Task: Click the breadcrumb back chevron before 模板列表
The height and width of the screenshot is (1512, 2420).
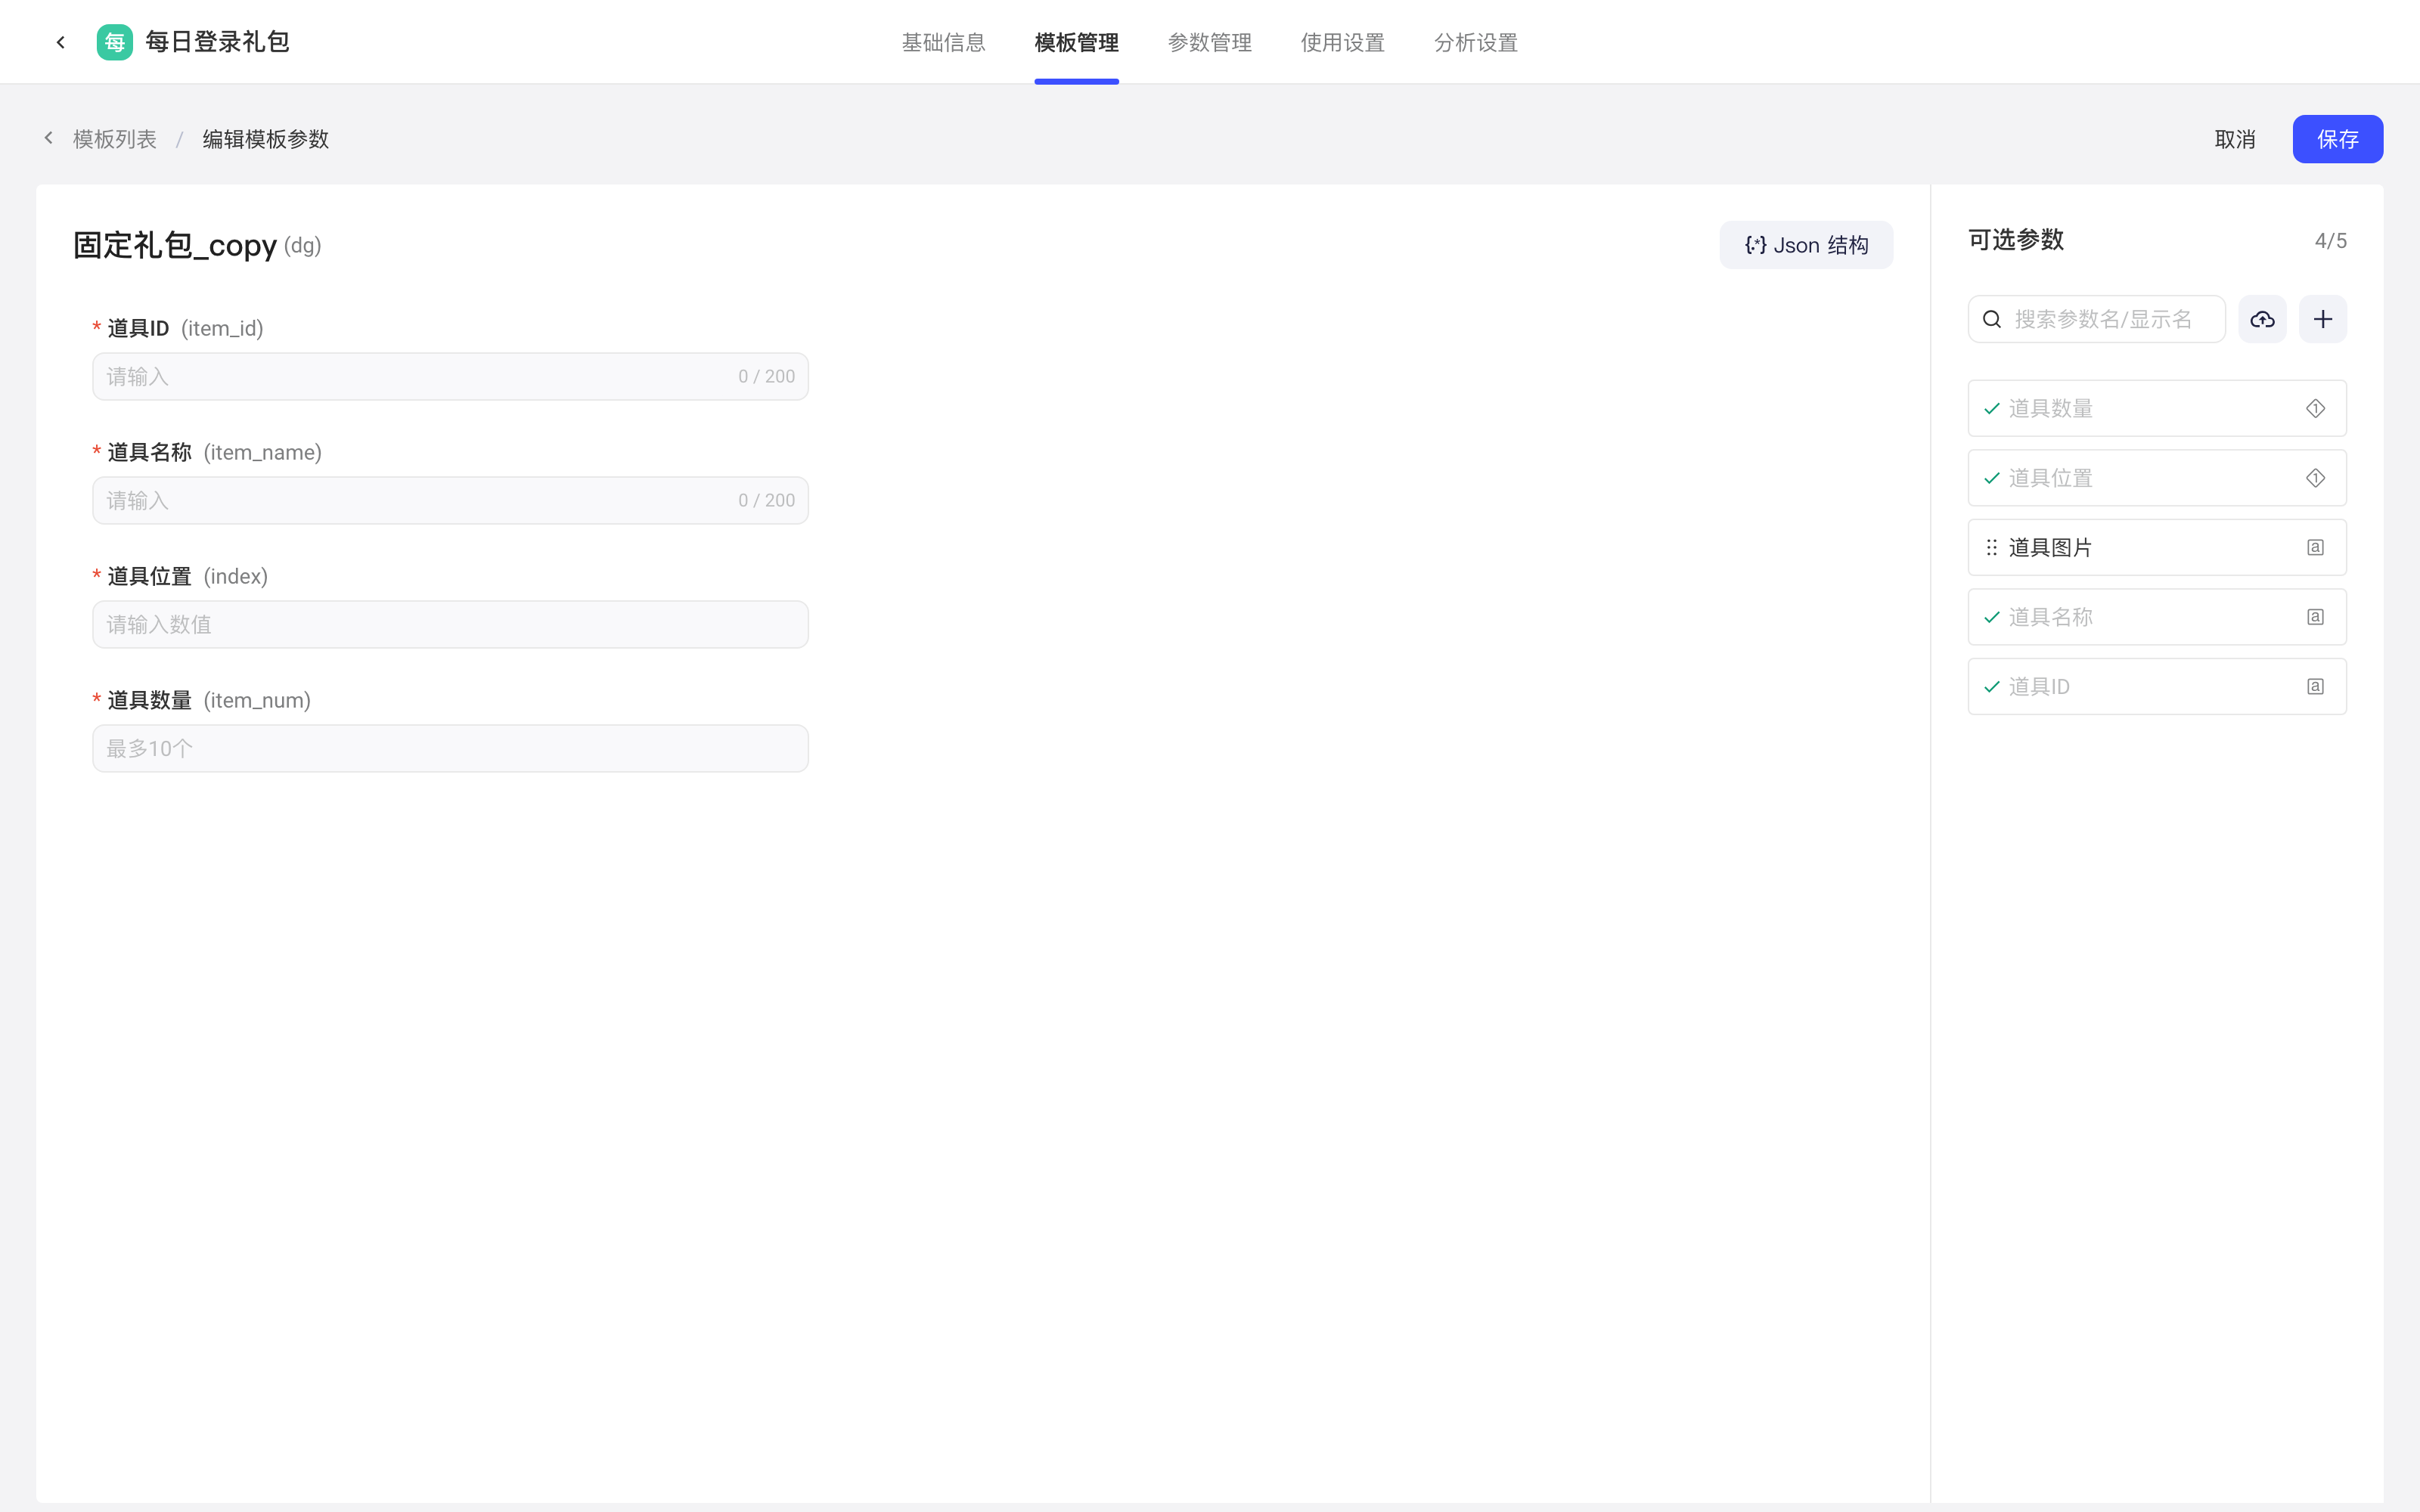Action: [48, 138]
